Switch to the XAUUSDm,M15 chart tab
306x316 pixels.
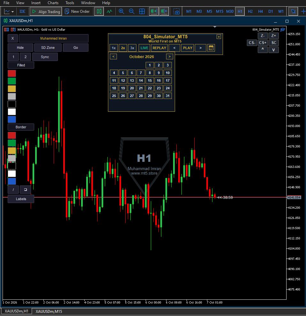click(49, 311)
